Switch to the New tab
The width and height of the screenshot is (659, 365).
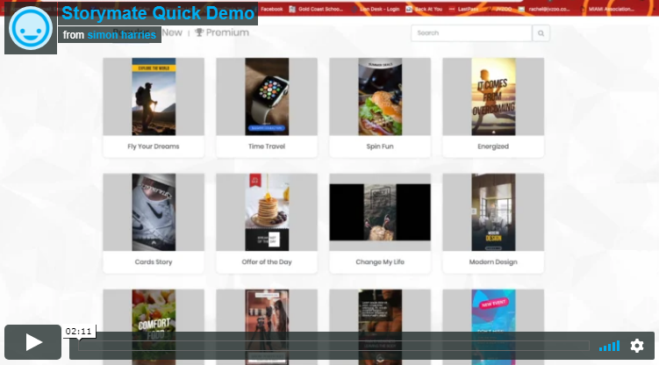(x=172, y=32)
